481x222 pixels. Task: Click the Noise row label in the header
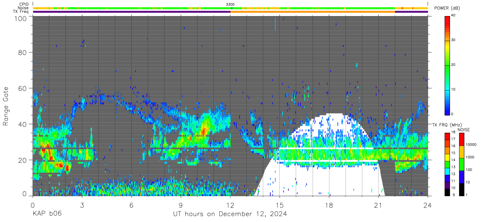(x=24, y=8)
